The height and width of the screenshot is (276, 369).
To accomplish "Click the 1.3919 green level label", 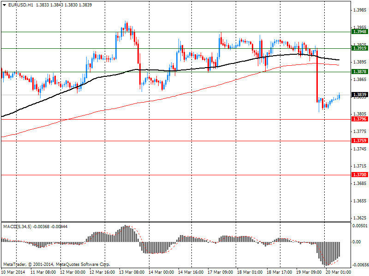I will [360, 48].
